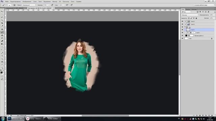Switch to the Каналы panel tab
This screenshot has width=216, height=121.
tap(188, 9)
